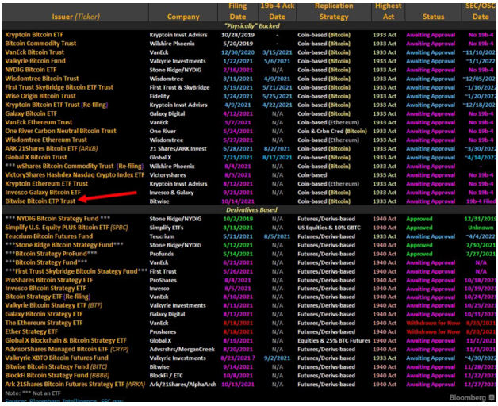Click the Replication Strategy column header
This screenshot has height=406, width=498.
334,11
